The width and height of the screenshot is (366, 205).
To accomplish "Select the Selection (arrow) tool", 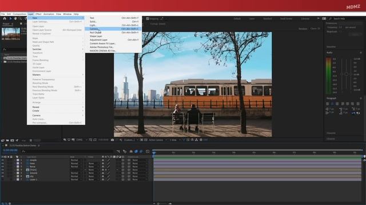I will [10, 19].
